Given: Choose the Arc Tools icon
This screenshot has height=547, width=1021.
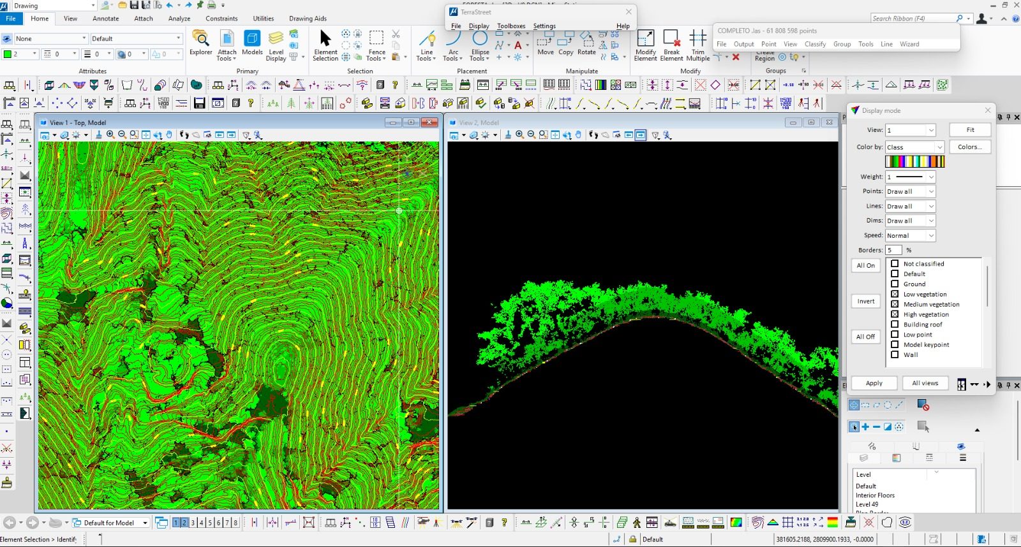Looking at the screenshot, I should [453, 45].
